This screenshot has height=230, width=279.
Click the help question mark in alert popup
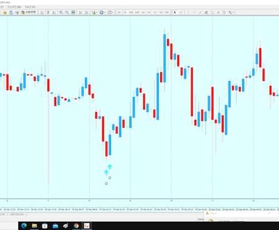click(x=269, y=213)
